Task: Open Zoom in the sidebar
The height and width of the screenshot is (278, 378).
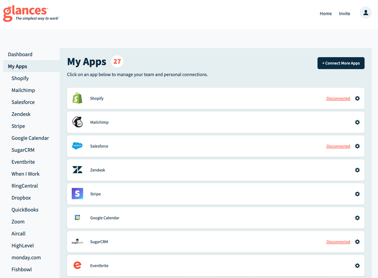Action: tap(18, 222)
